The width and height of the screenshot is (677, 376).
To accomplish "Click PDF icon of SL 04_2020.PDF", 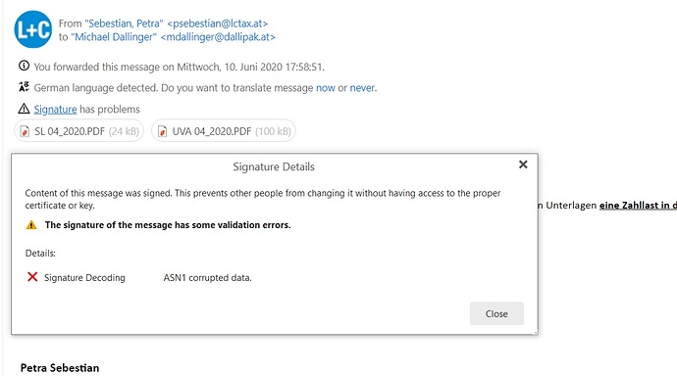I will tap(26, 131).
